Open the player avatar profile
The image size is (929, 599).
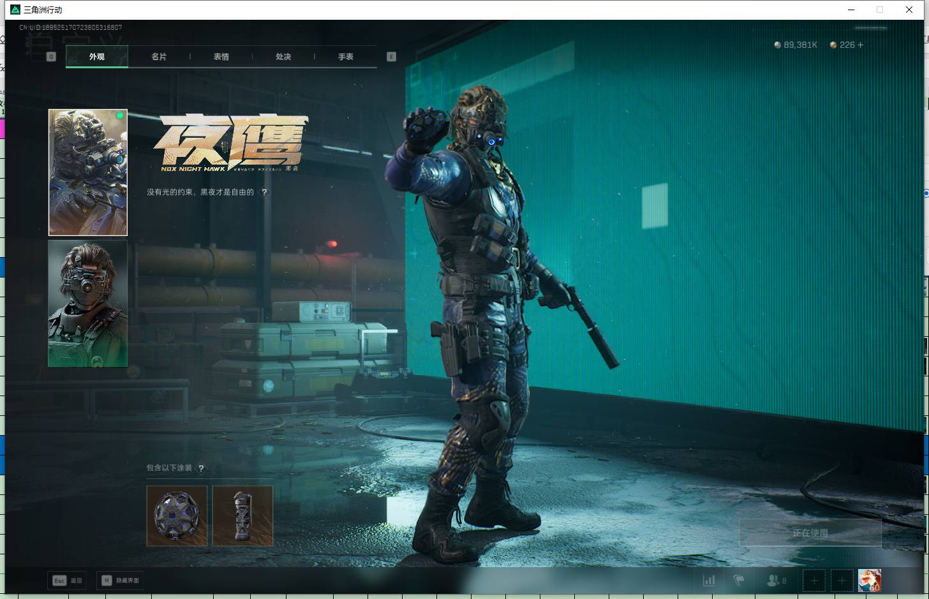[x=870, y=581]
